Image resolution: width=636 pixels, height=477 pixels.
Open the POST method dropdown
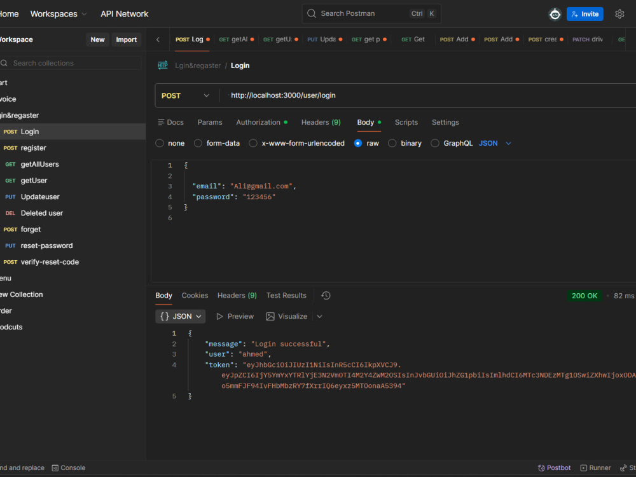point(185,96)
